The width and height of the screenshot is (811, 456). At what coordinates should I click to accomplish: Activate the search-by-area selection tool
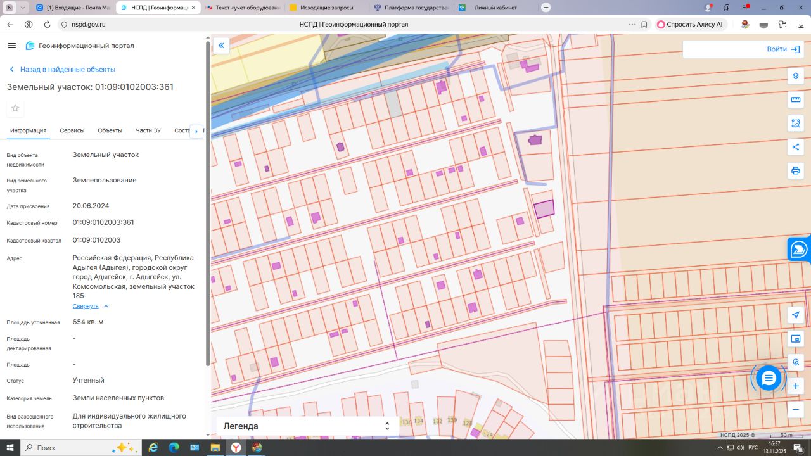point(796,123)
